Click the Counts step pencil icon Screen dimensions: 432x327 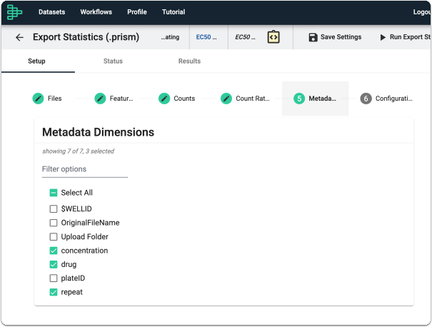164,99
